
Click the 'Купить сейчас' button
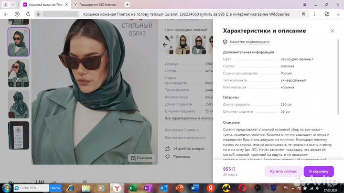(x=283, y=172)
